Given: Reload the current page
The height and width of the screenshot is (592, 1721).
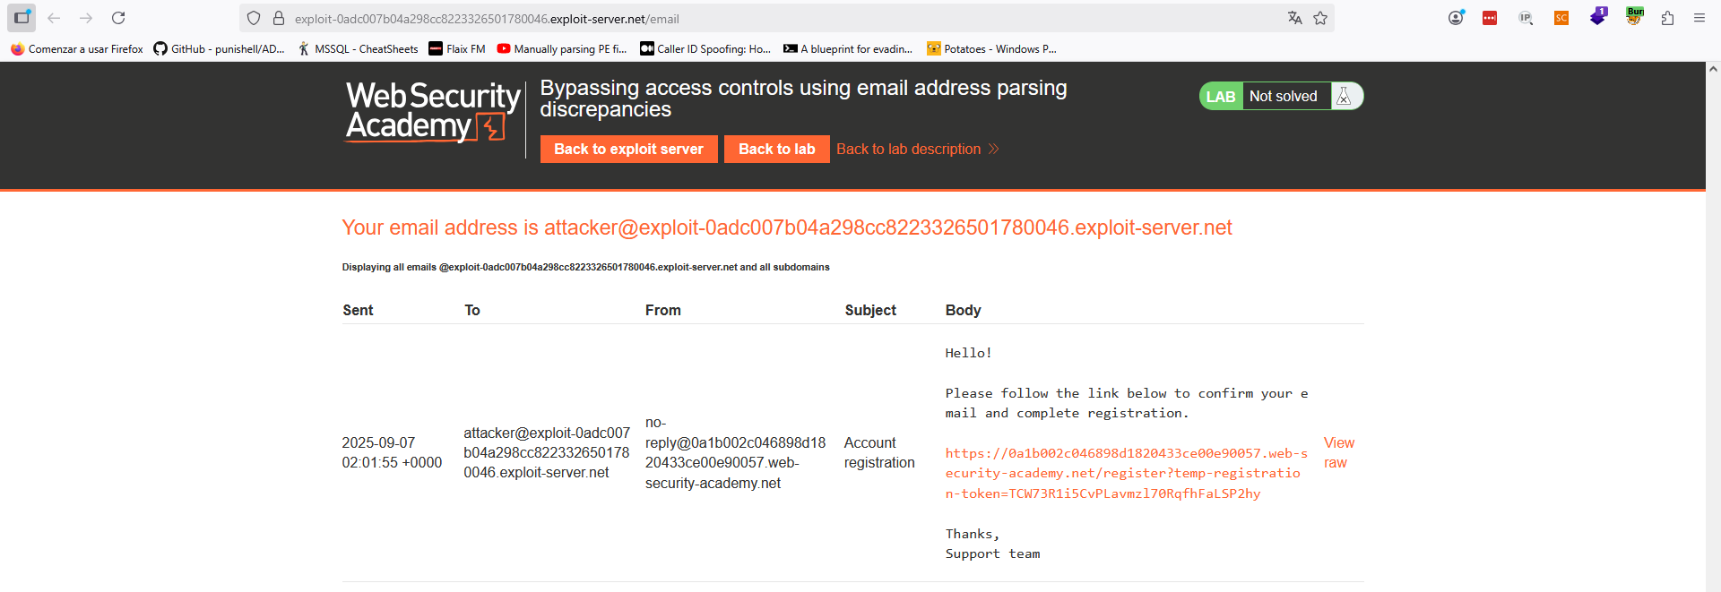Looking at the screenshot, I should (x=118, y=18).
